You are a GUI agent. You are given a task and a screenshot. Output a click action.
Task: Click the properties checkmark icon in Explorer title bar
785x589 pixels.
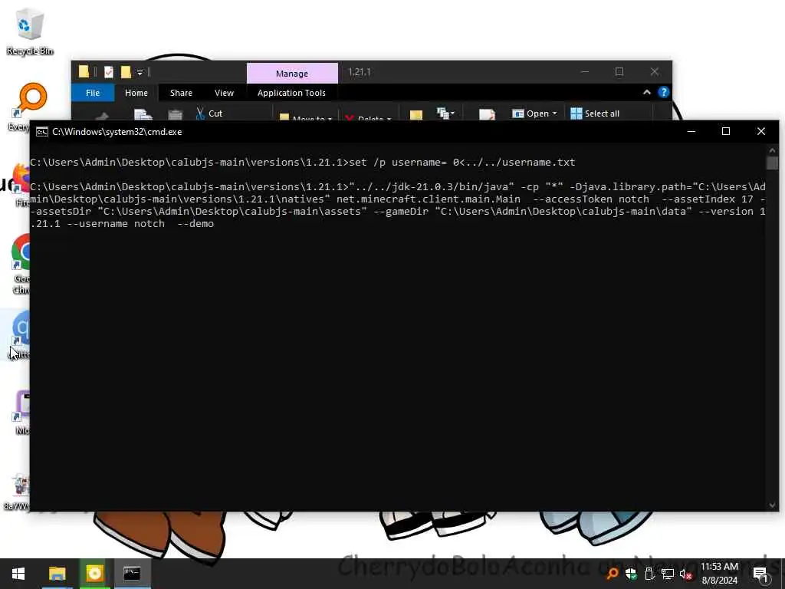click(109, 72)
